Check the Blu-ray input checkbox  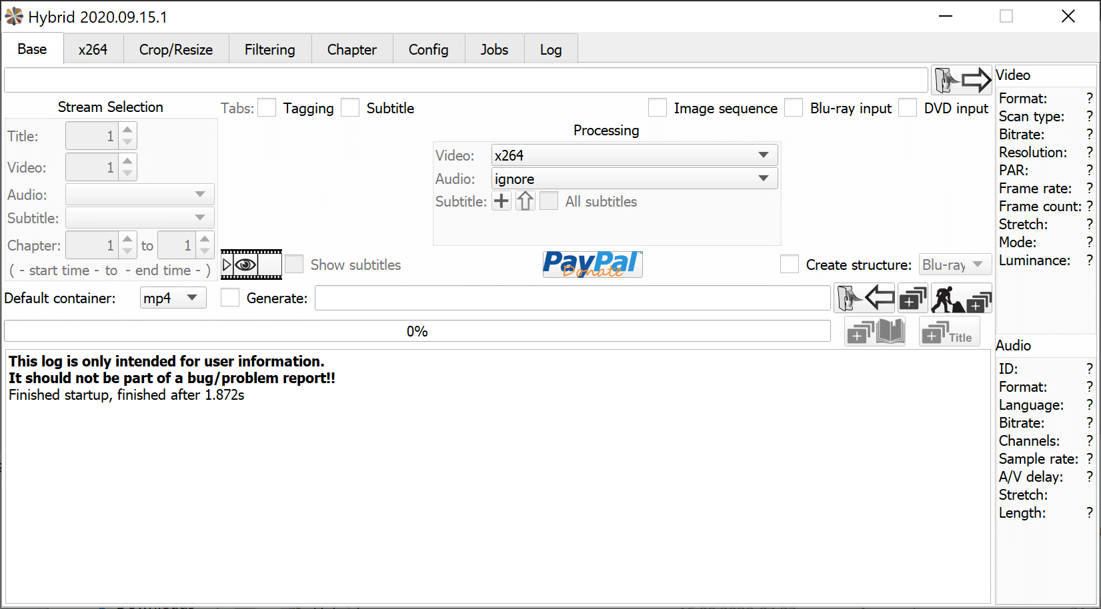click(794, 108)
